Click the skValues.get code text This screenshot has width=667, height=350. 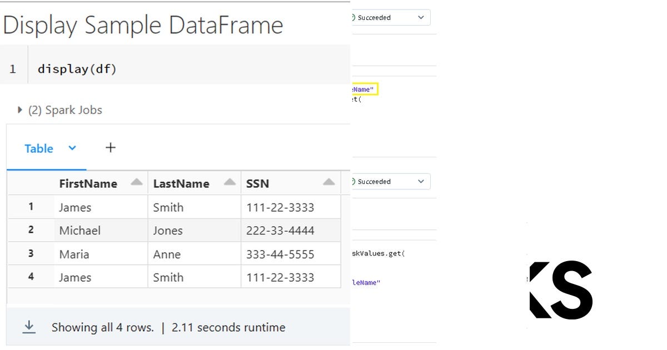tap(379, 253)
